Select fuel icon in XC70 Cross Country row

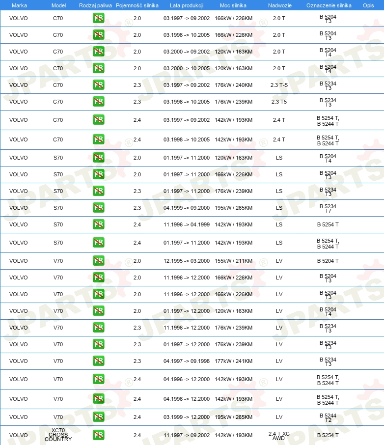point(99,435)
